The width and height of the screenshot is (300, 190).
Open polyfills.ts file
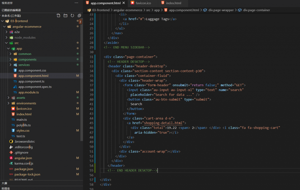(x=23, y=125)
